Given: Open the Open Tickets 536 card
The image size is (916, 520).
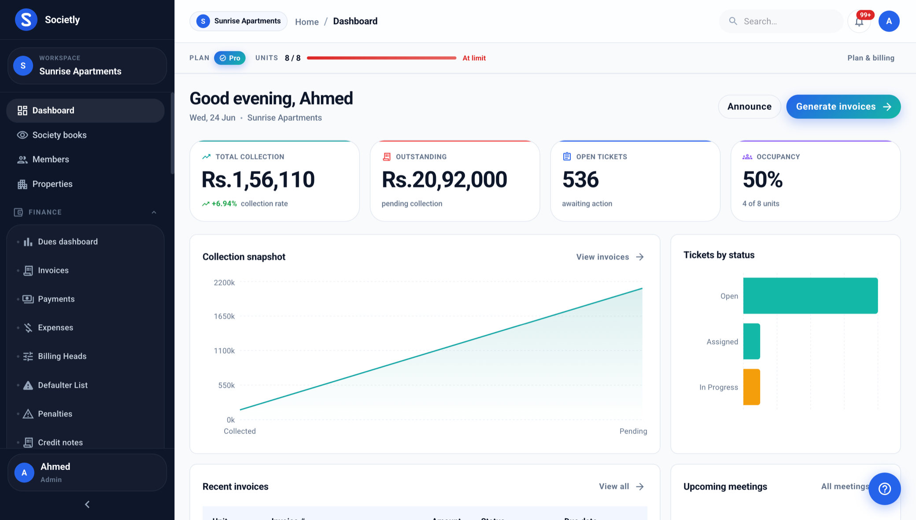Looking at the screenshot, I should [x=635, y=181].
